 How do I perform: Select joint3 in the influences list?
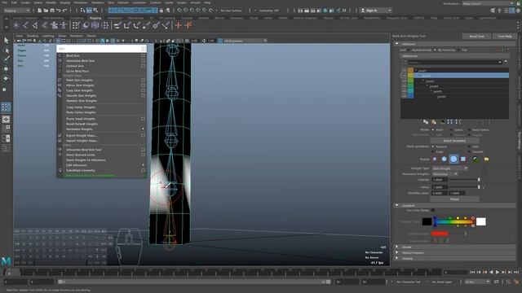coord(430,81)
